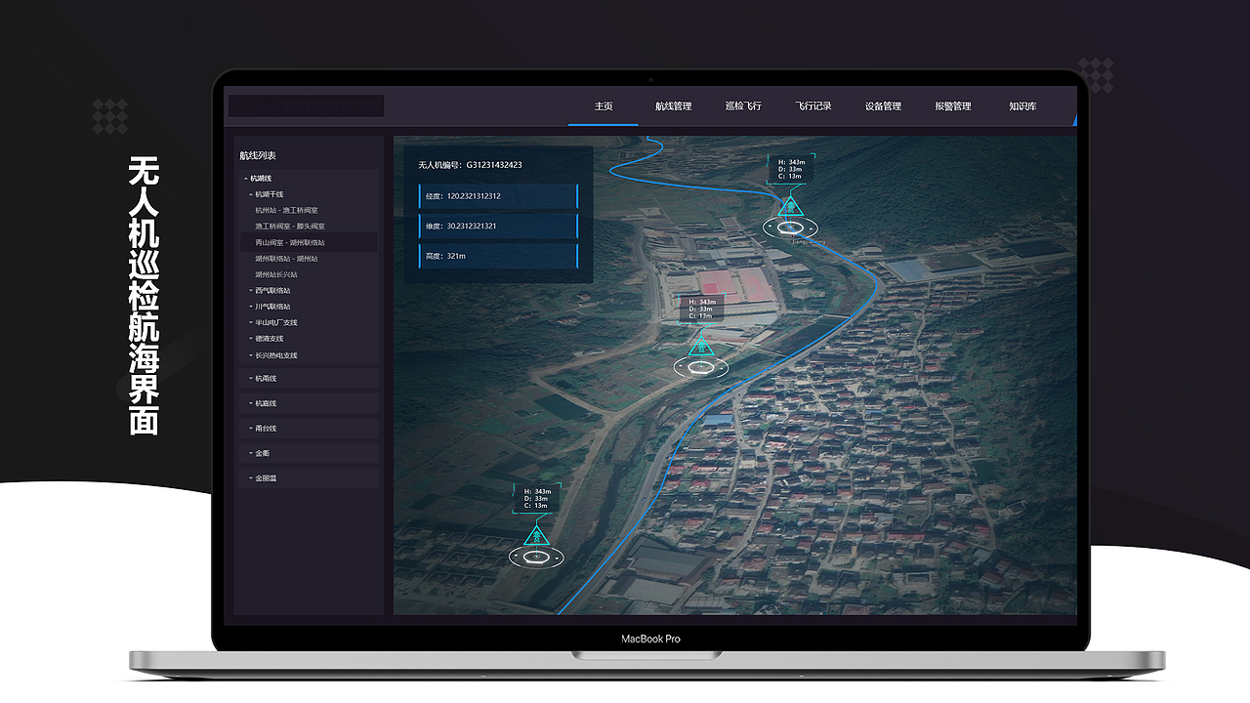Expand the 长兴热电支线 node
This screenshot has width=1250, height=703.
(251, 355)
